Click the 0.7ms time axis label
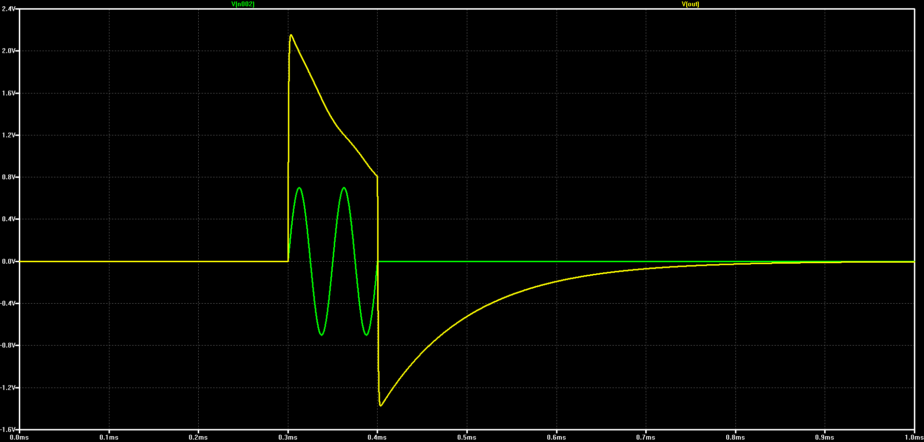Viewport: 924px width, 442px height. [x=646, y=438]
